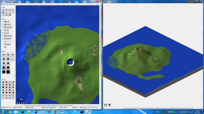This screenshot has height=114, width=204.
Task: Pick the orange lava terrain block
Action: (x=10, y=90)
